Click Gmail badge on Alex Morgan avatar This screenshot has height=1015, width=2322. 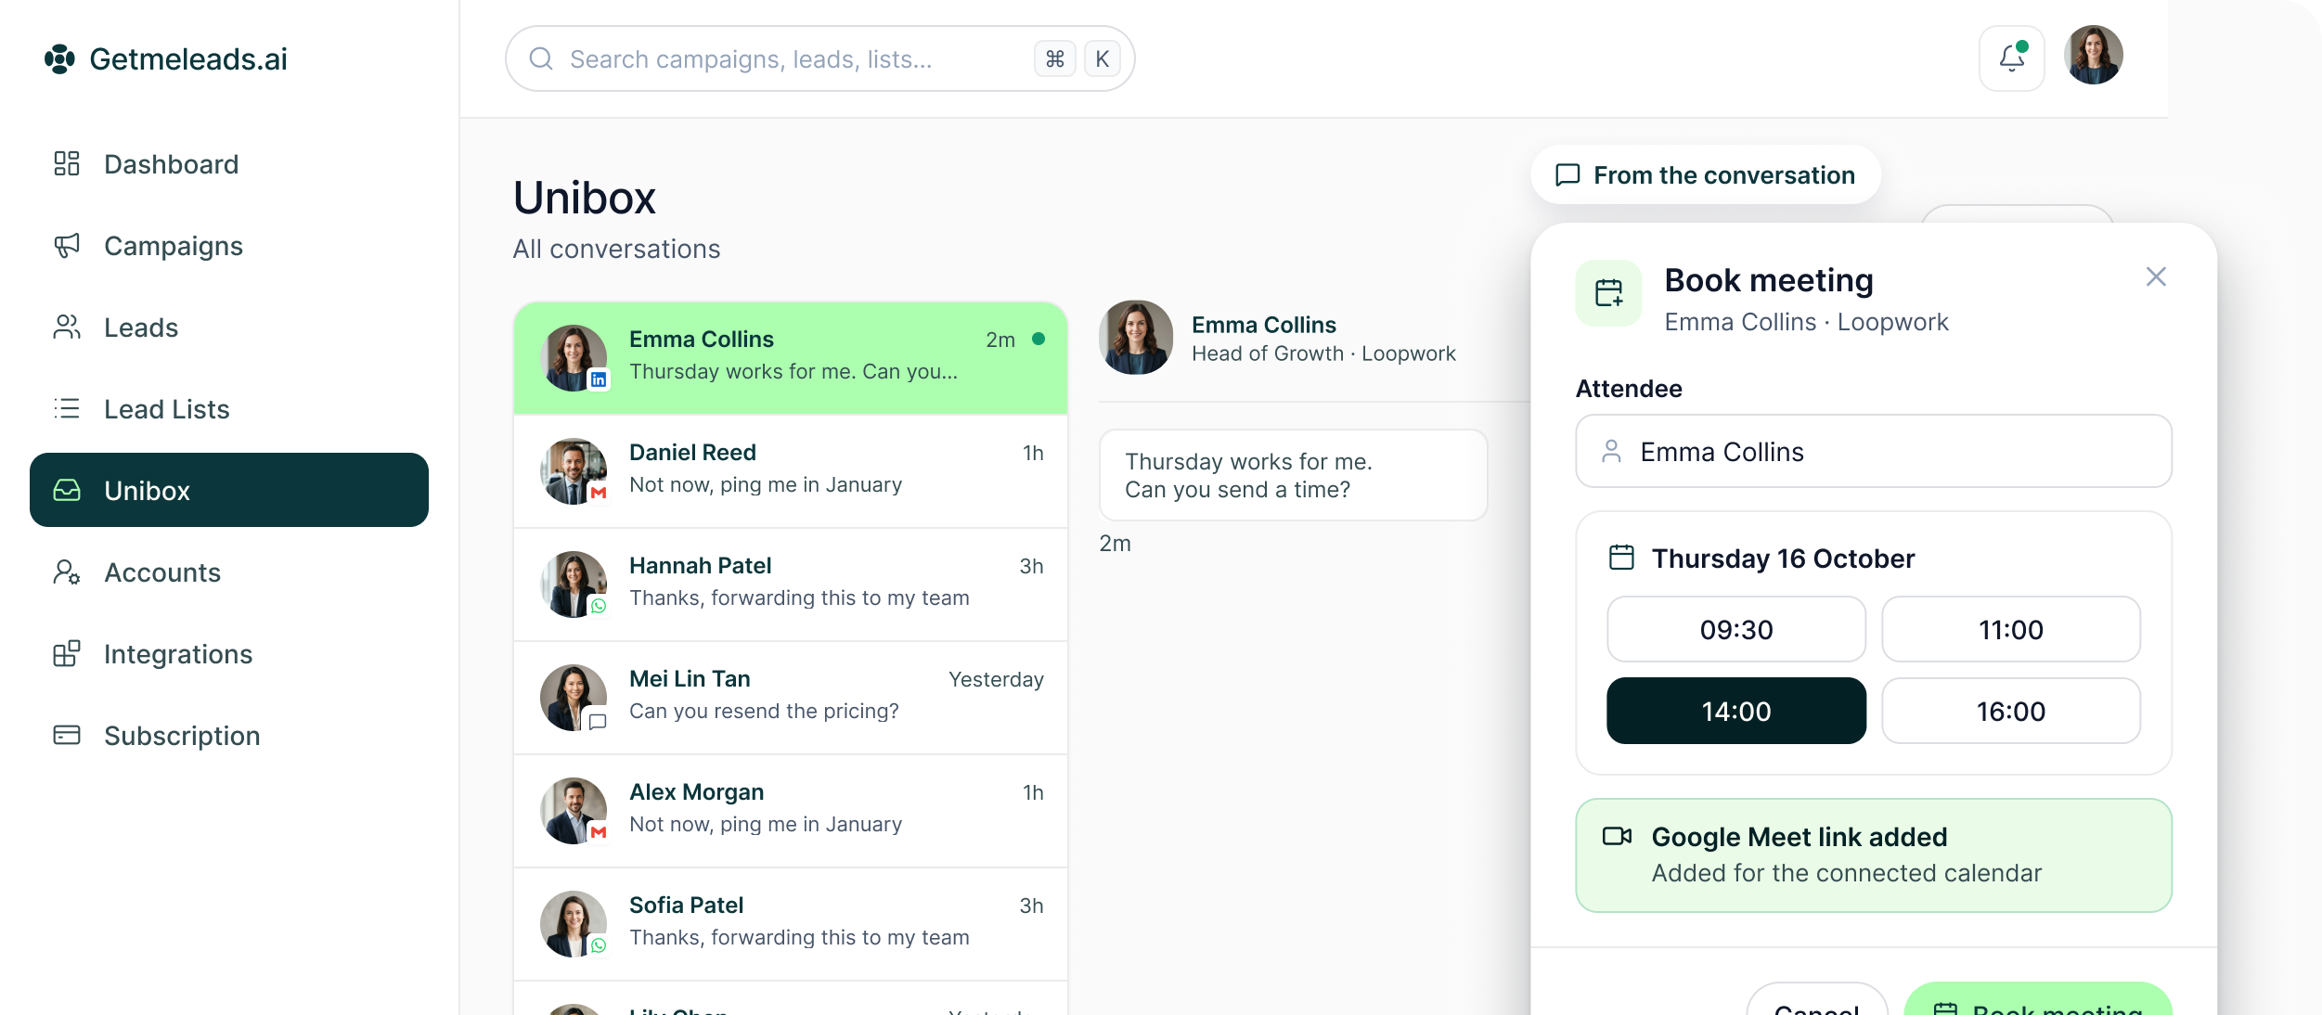coord(599,832)
